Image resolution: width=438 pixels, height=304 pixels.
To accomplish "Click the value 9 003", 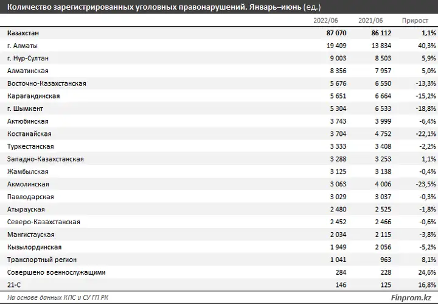I will pos(338,58).
